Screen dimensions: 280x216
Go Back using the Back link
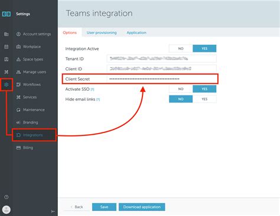[77, 207]
